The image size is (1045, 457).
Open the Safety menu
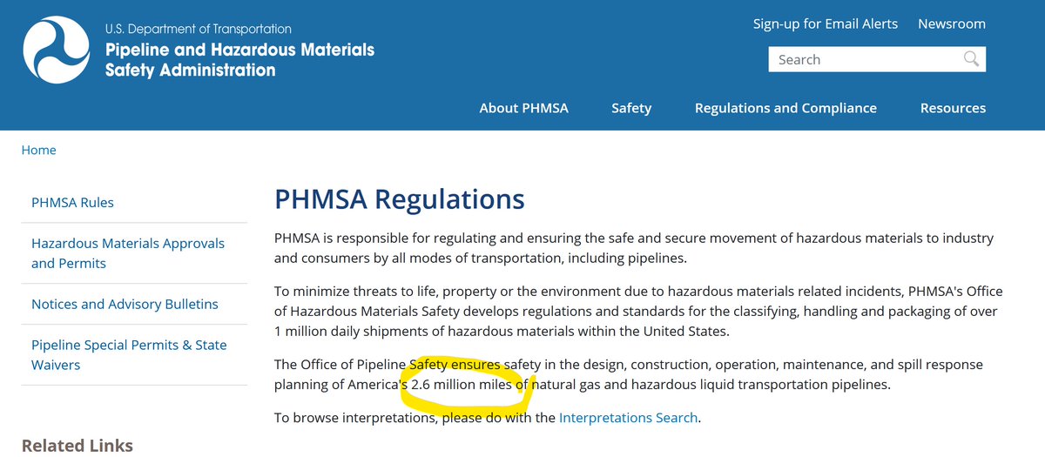tap(631, 108)
